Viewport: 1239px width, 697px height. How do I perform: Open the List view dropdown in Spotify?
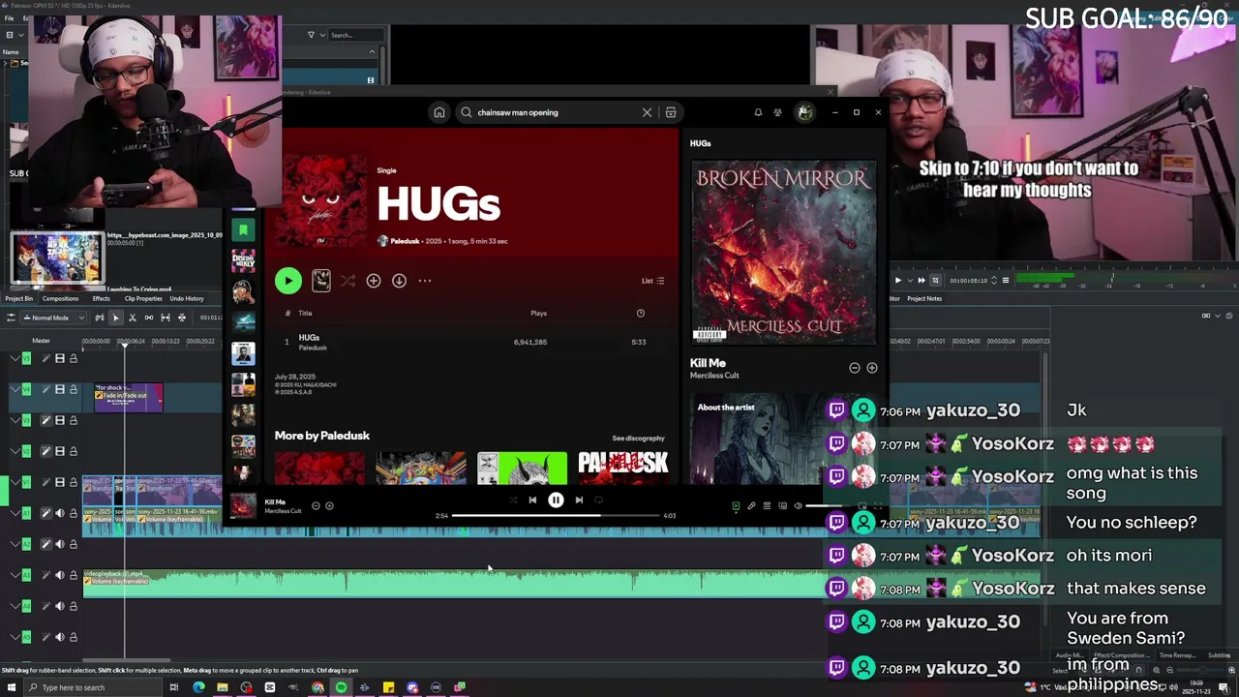[653, 281]
